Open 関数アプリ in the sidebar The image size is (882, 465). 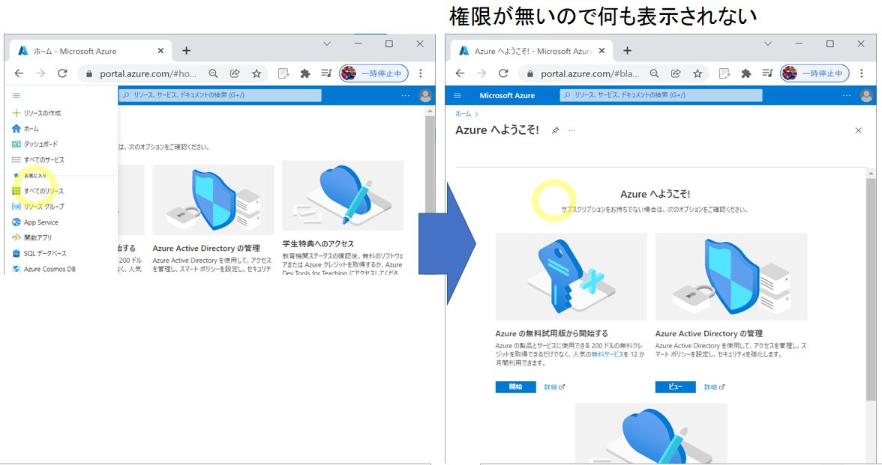click(x=31, y=237)
